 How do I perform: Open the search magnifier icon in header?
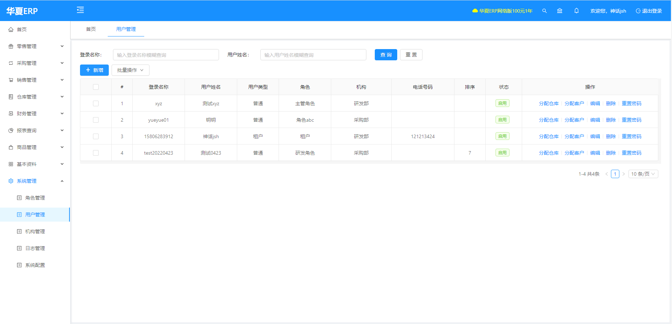point(544,11)
